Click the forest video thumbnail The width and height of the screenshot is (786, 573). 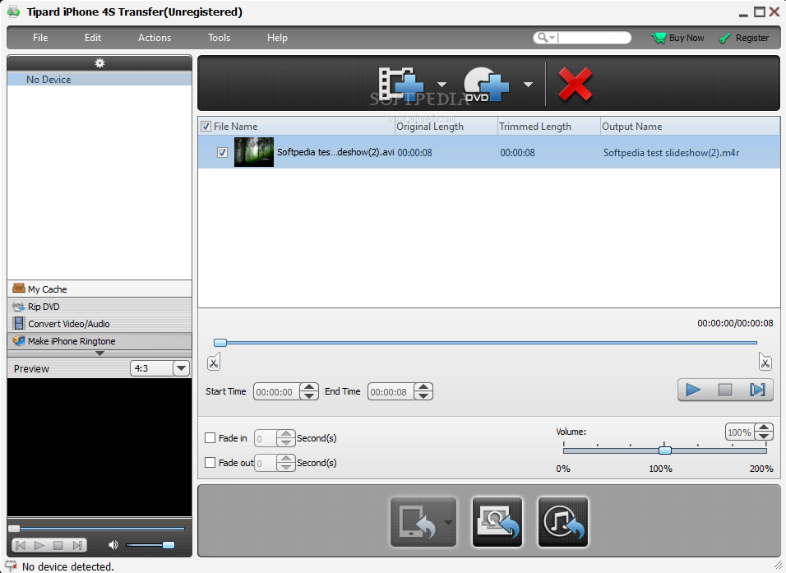tap(254, 152)
